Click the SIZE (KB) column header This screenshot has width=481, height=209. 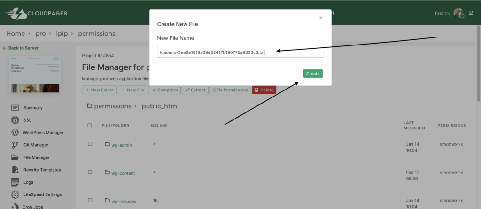point(159,126)
